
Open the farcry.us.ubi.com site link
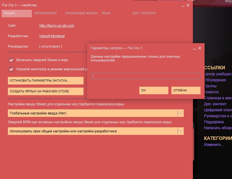pyautogui.click(x=57, y=26)
